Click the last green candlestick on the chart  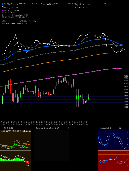88,98
